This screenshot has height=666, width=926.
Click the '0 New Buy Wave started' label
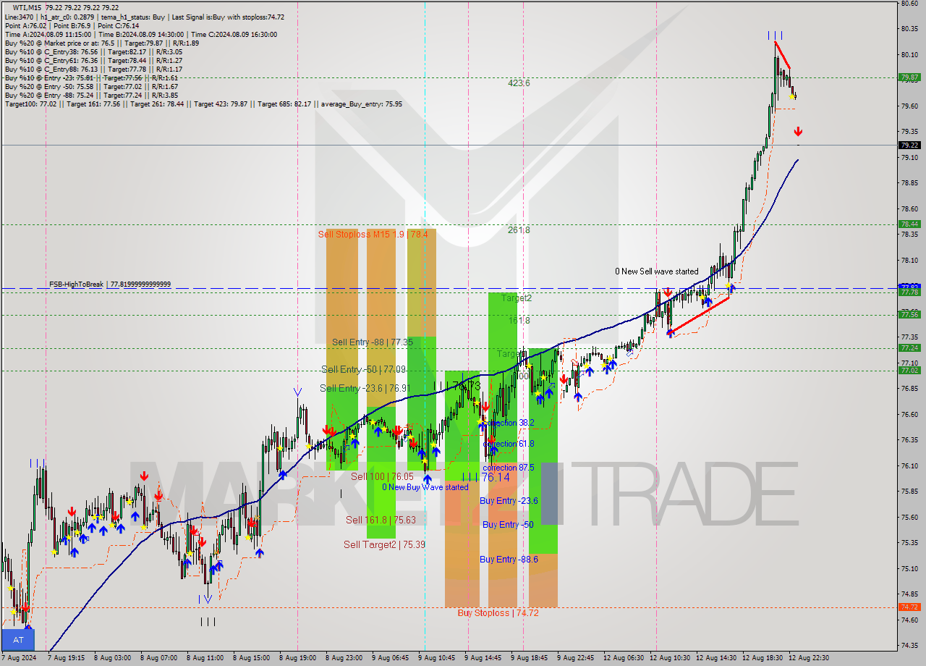(425, 487)
